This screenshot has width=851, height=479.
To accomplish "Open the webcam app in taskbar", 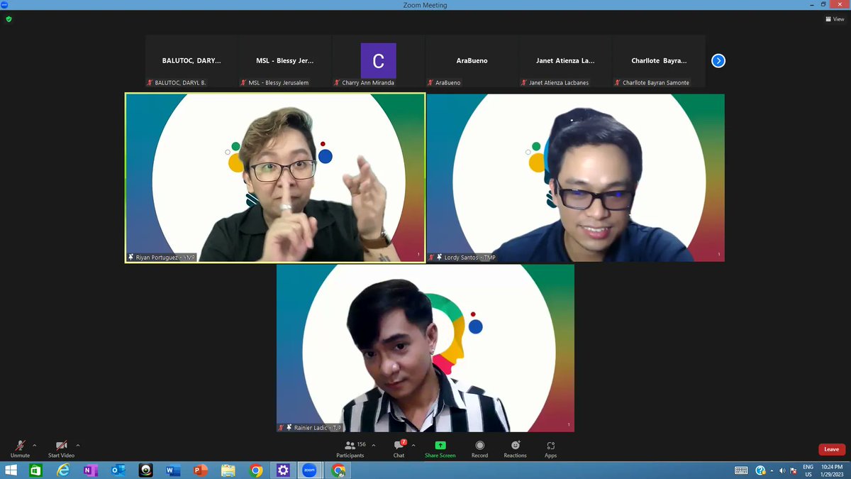I will (145, 470).
